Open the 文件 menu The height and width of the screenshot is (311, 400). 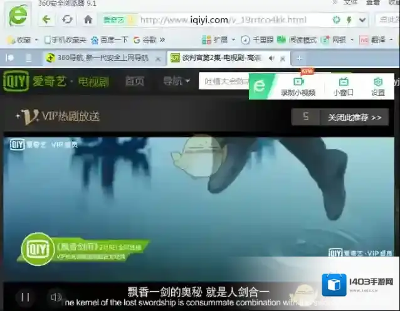coord(350,3)
